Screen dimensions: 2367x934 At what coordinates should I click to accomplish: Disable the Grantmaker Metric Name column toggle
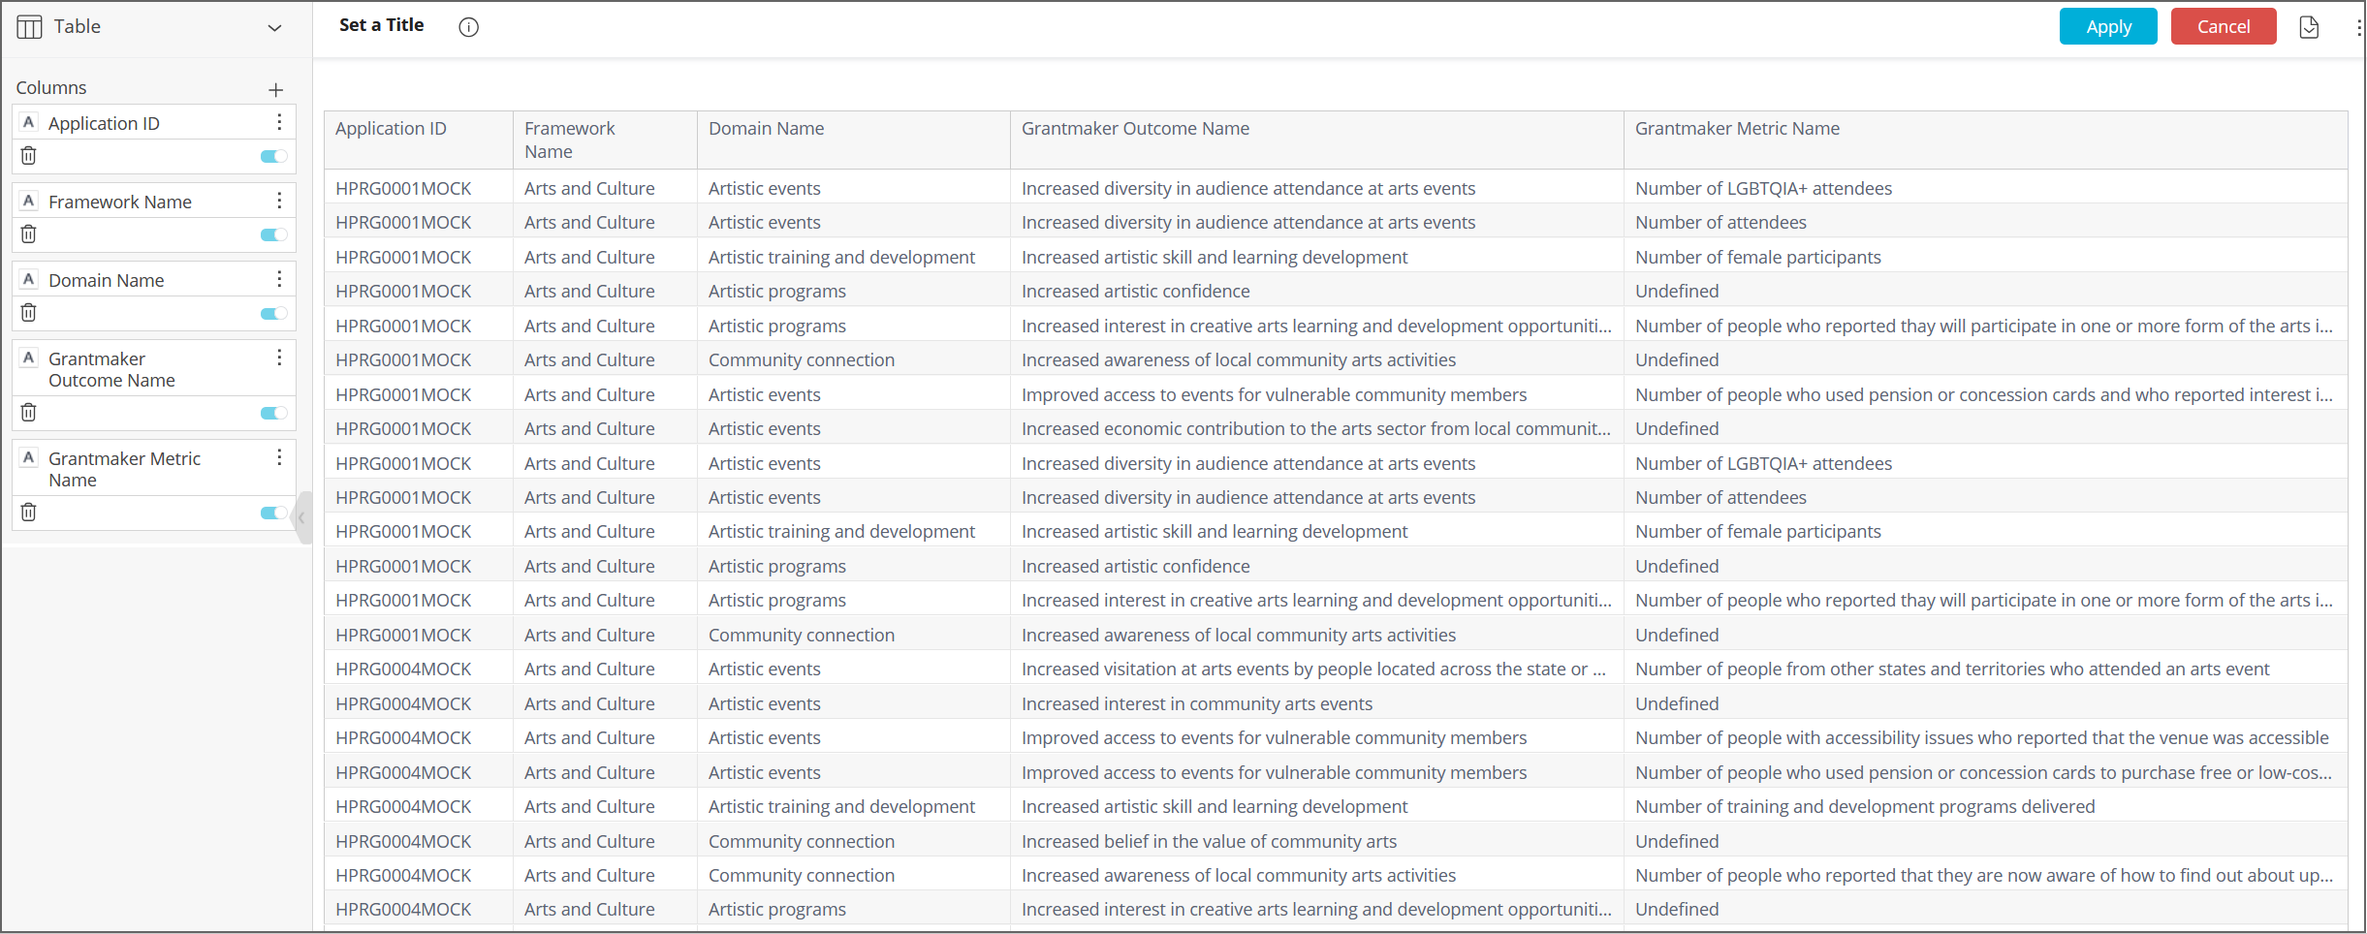pyautogui.click(x=274, y=514)
